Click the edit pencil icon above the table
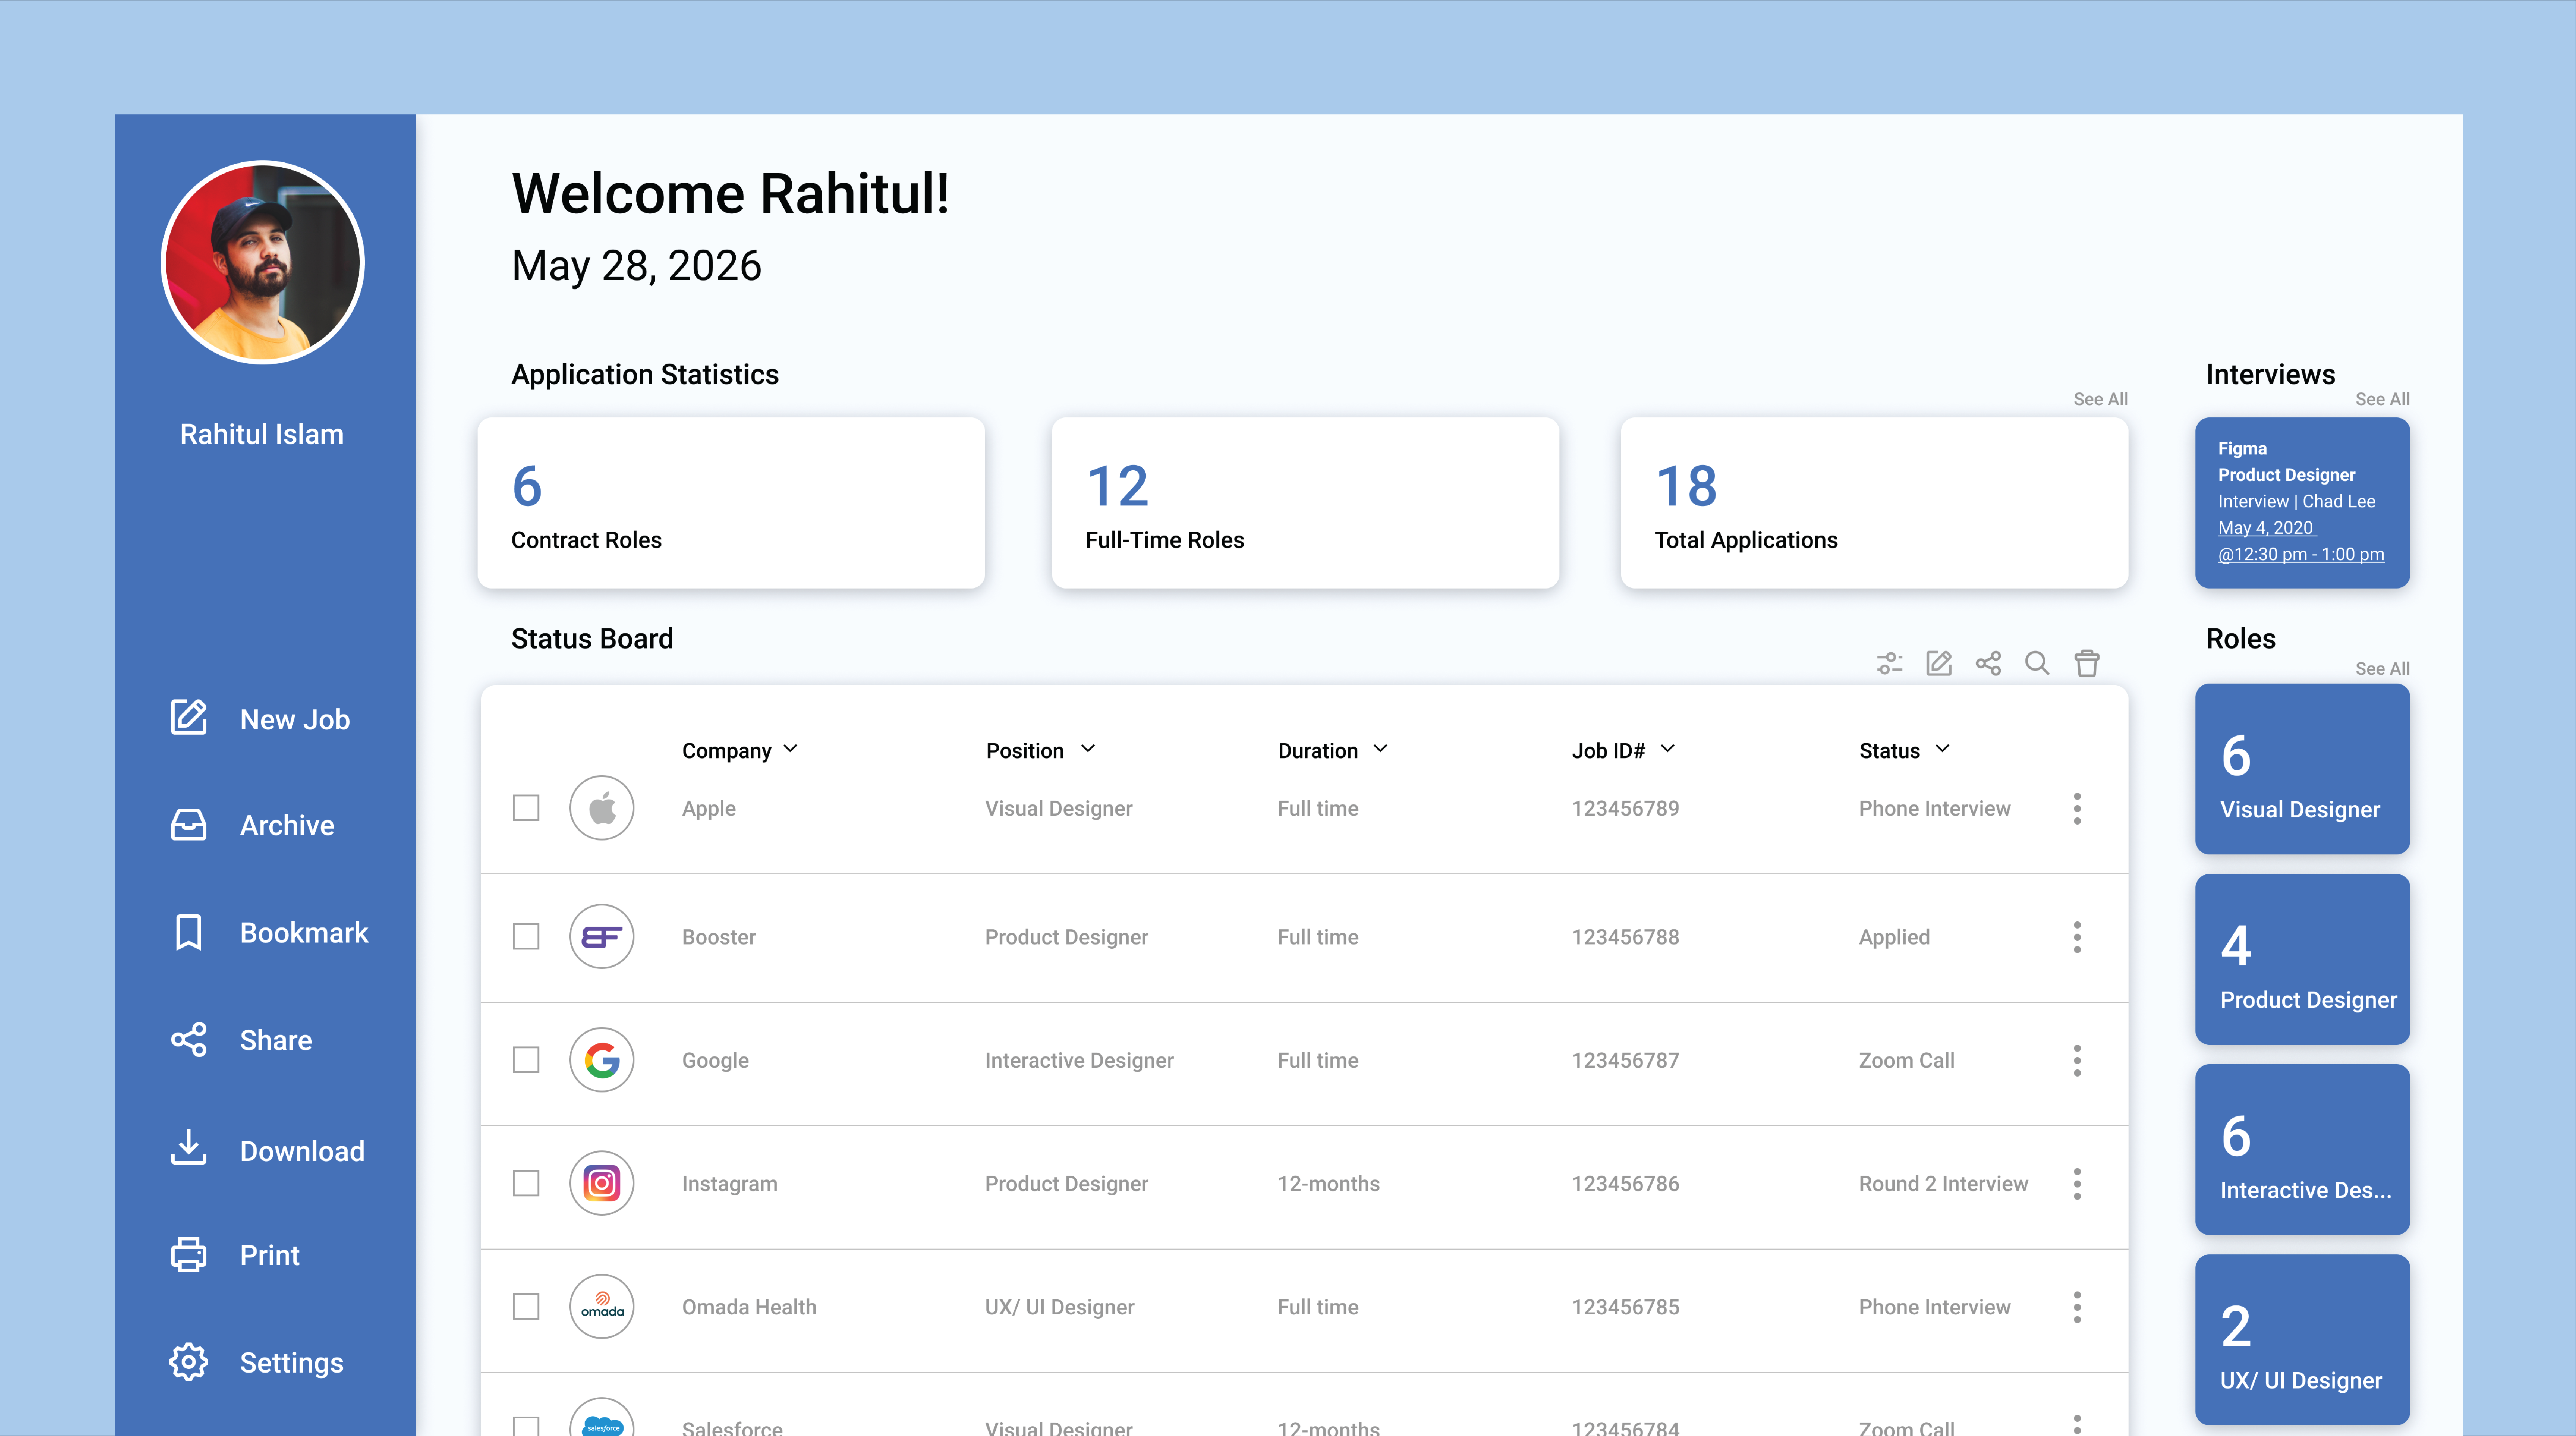Viewport: 2576px width, 1436px height. pyautogui.click(x=1938, y=663)
